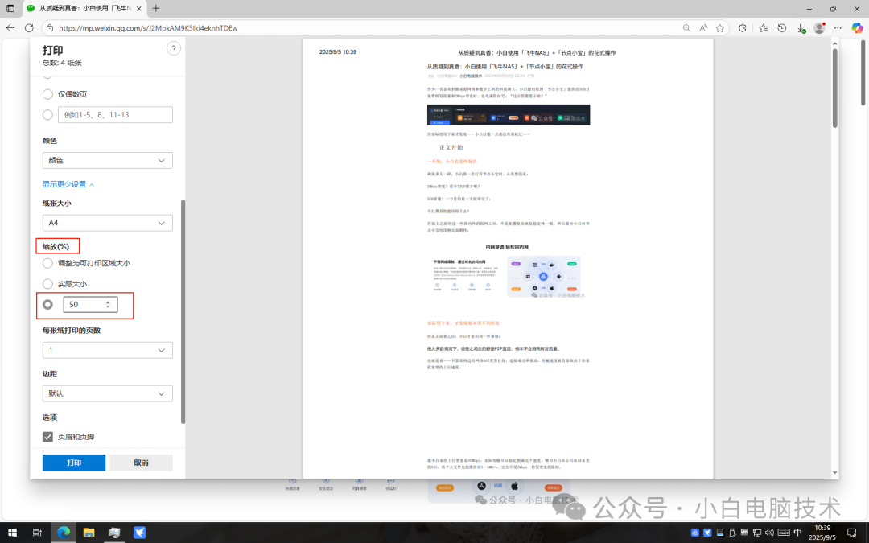
Task: Select the even pages only radio button
Action: tap(47, 94)
